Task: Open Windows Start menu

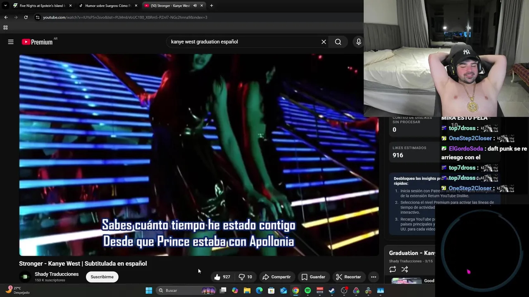Action: pos(149,290)
